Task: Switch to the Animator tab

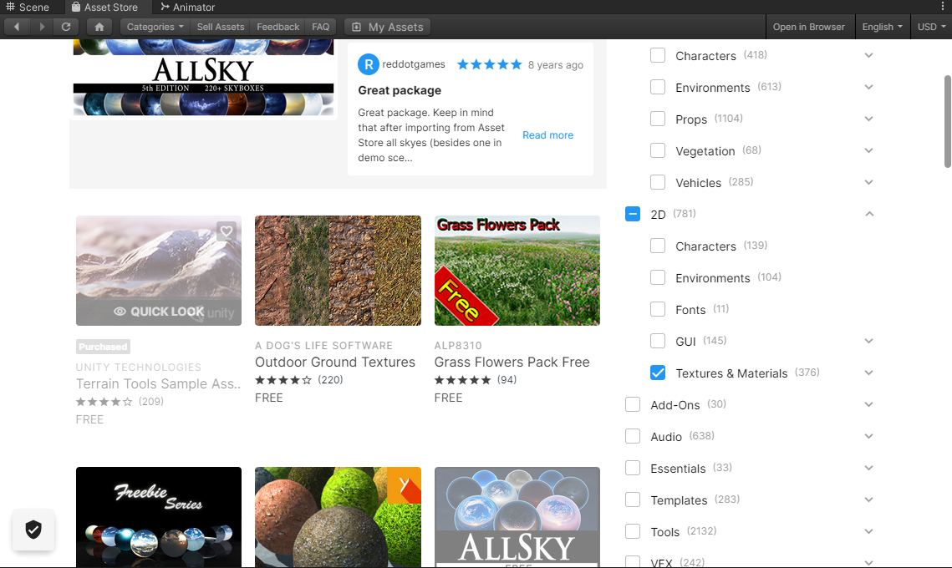Action: tap(187, 8)
